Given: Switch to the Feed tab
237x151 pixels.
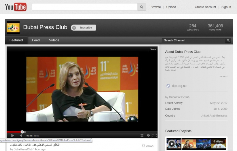Looking at the screenshot, I should click(36, 40).
